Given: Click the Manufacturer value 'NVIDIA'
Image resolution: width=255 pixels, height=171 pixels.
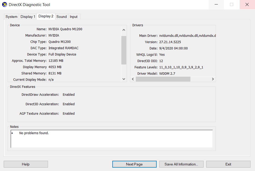Looking at the screenshot, I should click(54, 36).
